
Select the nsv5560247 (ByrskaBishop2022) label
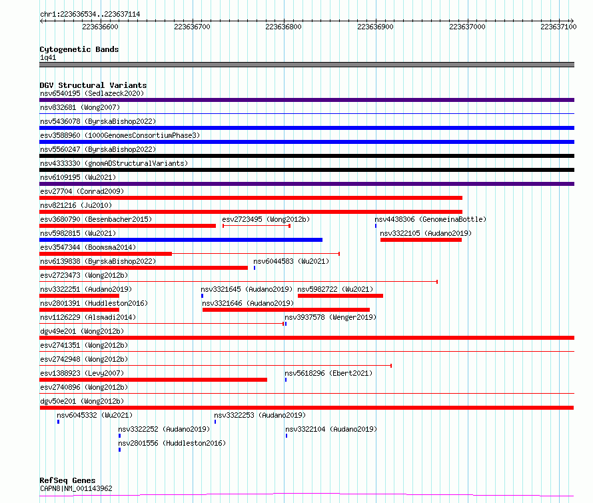pos(98,149)
